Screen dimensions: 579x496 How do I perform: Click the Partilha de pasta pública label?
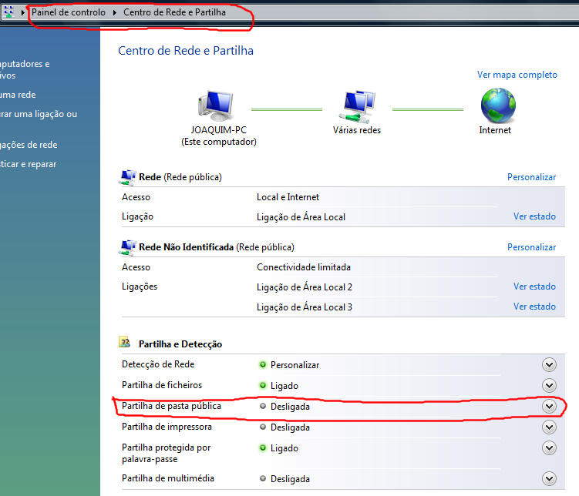point(171,406)
